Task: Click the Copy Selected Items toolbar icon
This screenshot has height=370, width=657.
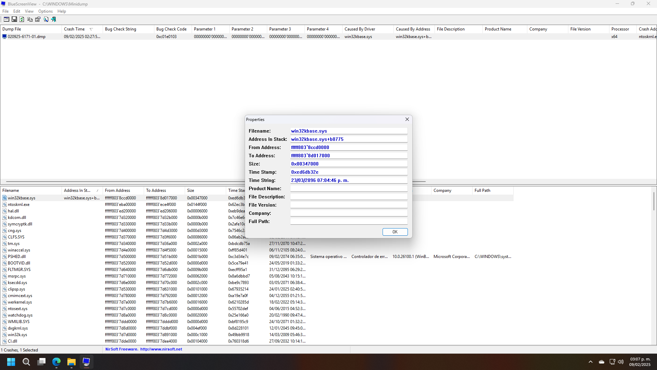Action: [30, 19]
